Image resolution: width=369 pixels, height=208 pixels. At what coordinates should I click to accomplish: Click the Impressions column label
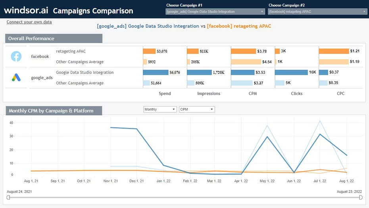[209, 94]
